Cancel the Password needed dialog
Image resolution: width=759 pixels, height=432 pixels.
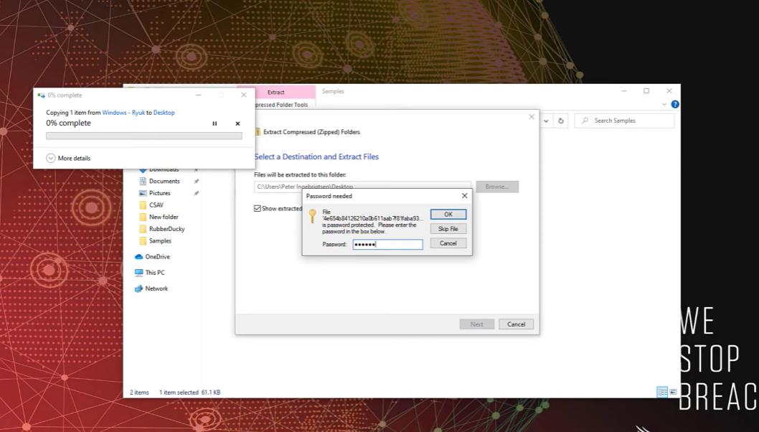point(448,243)
